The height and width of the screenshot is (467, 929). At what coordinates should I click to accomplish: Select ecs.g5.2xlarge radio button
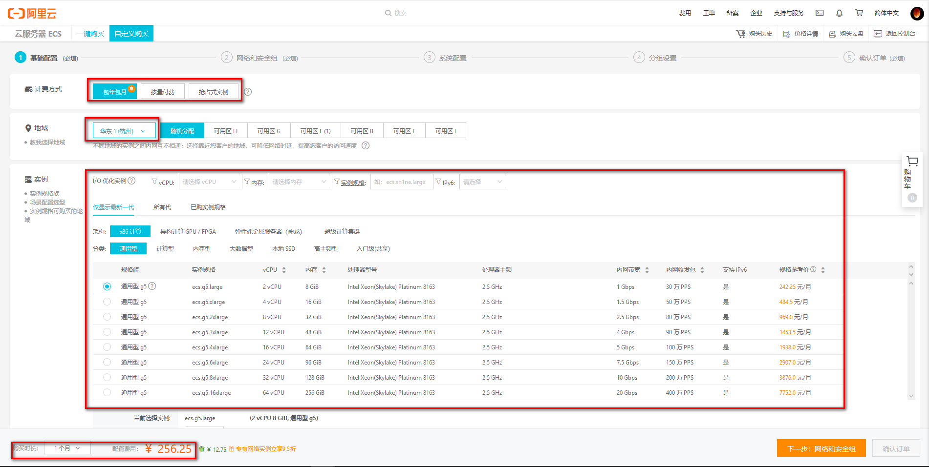[x=107, y=317]
